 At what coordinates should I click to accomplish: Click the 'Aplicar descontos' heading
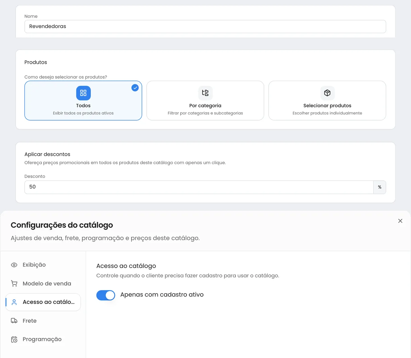tap(47, 154)
